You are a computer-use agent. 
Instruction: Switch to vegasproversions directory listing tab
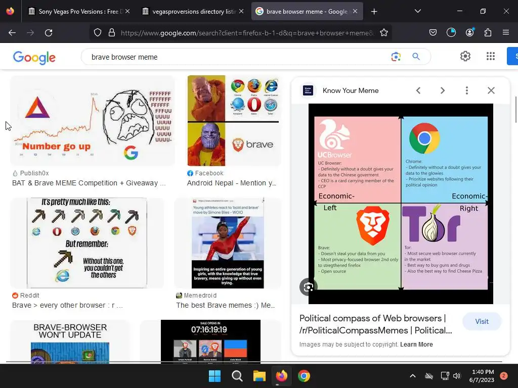(194, 11)
